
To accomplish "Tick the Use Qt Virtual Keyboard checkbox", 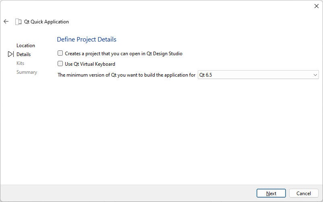I will (x=60, y=64).
